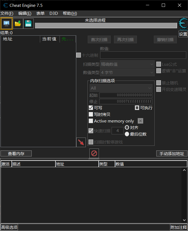Click the 数值 input field
188x231 pixels.
(x=143, y=55)
